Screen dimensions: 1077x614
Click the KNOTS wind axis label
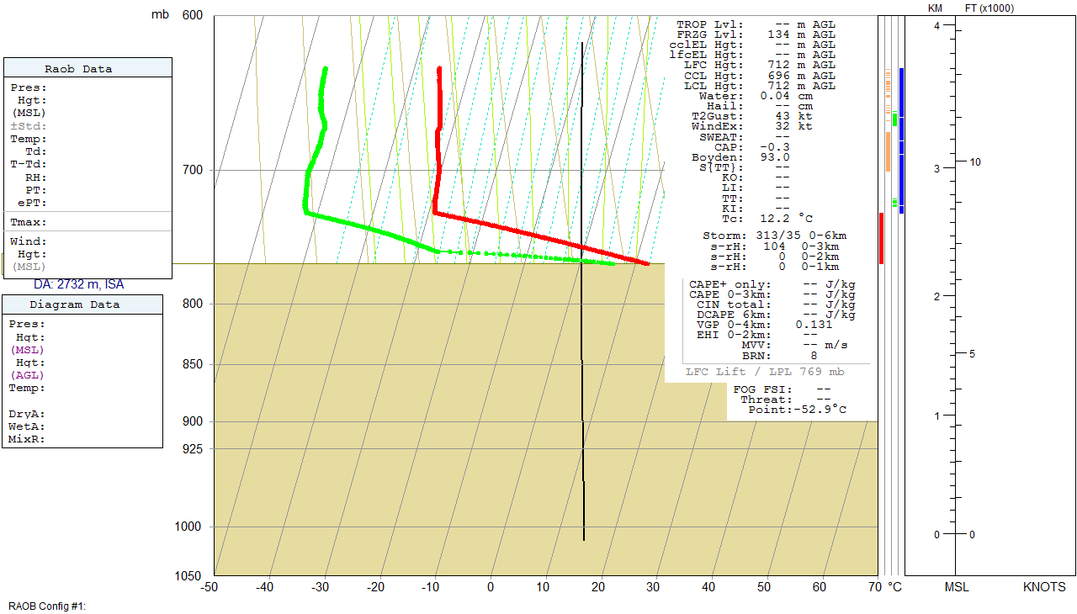tap(1043, 587)
